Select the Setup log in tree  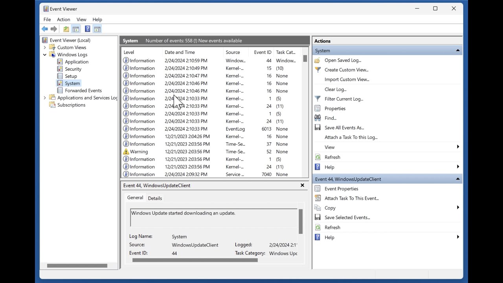71,76
